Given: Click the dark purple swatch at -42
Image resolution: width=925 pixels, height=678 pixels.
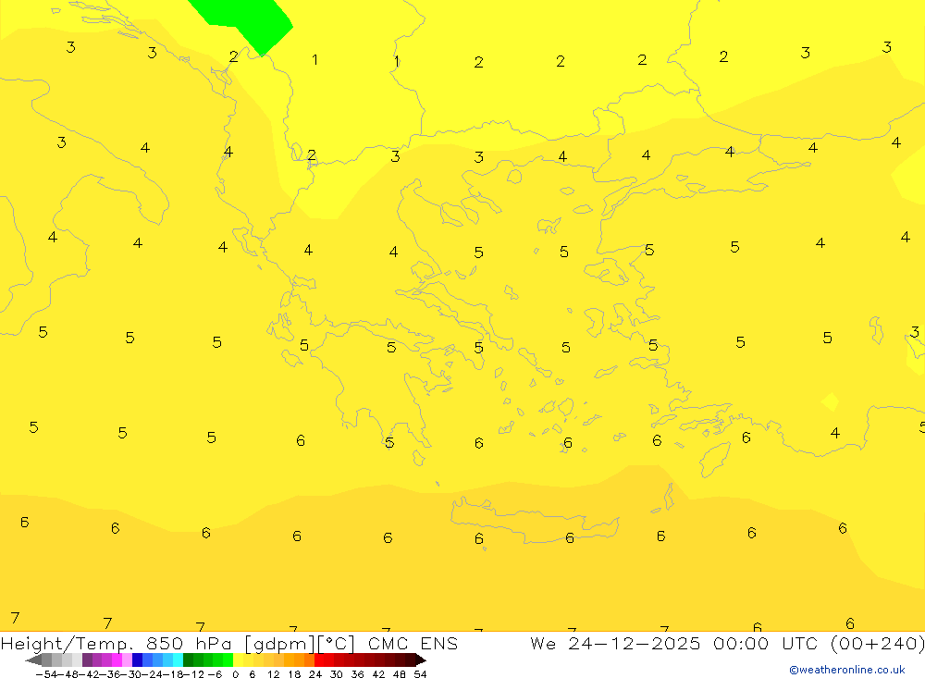Looking at the screenshot, I should (x=87, y=660).
